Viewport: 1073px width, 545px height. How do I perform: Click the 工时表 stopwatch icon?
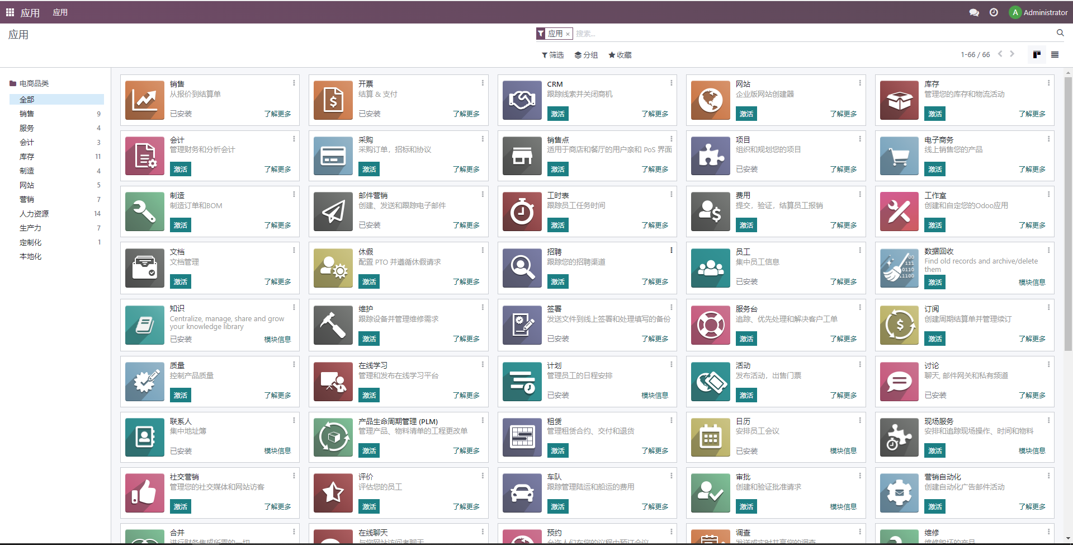tap(522, 212)
